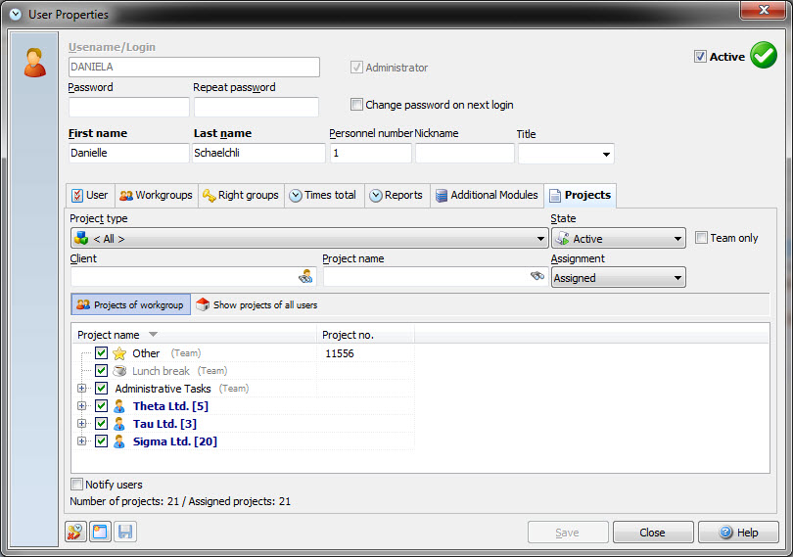Open the Title dropdown
Image resolution: width=793 pixels, height=557 pixels.
click(606, 154)
